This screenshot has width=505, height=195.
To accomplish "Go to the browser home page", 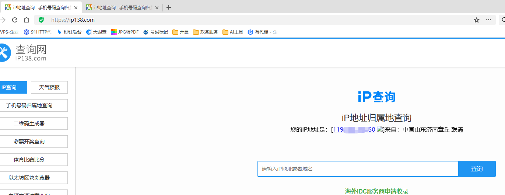I will [27, 20].
